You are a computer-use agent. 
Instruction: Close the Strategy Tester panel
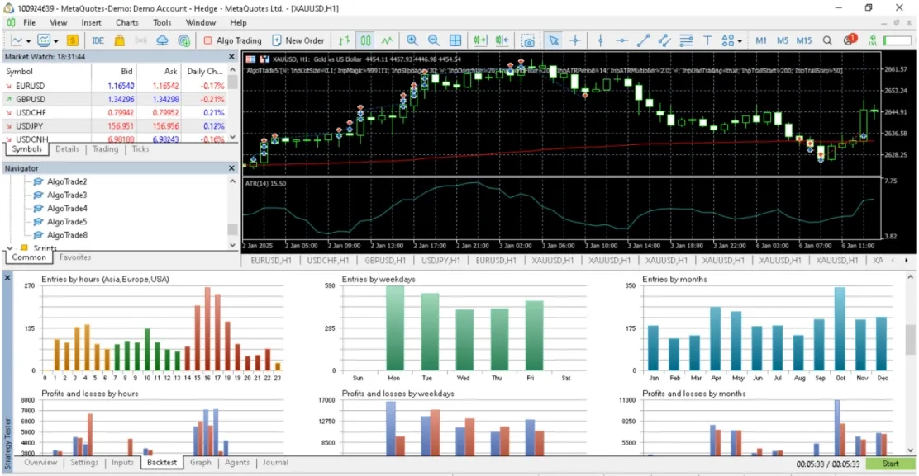click(x=7, y=277)
